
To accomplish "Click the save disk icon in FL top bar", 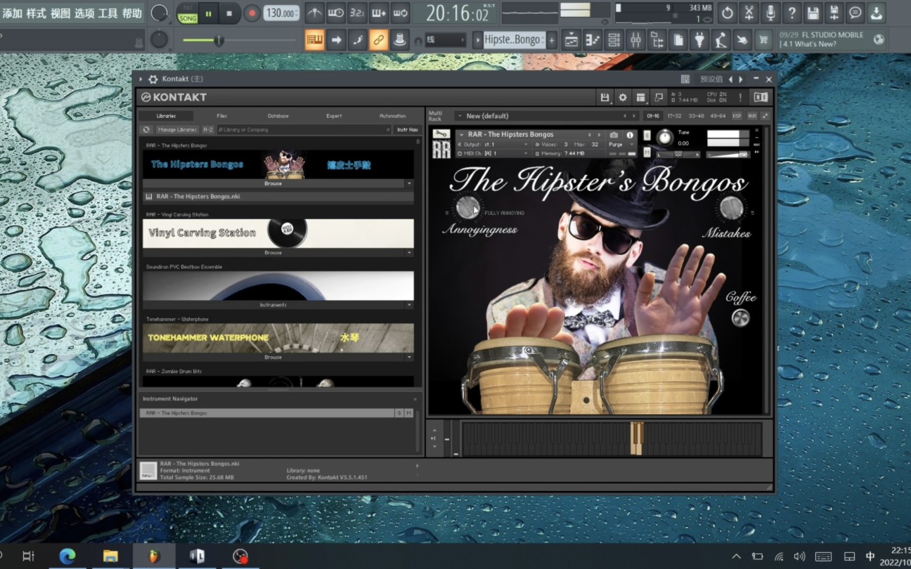I will pyautogui.click(x=813, y=13).
